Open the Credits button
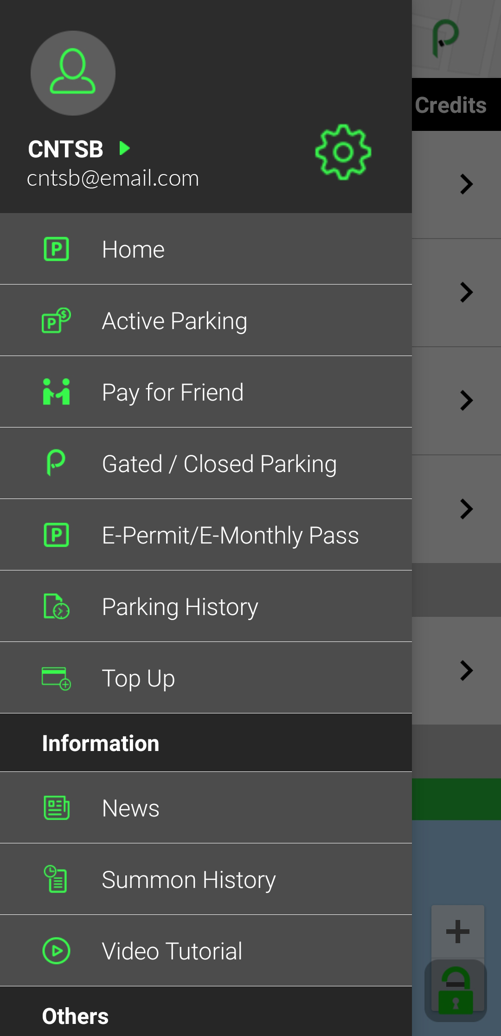 451,105
